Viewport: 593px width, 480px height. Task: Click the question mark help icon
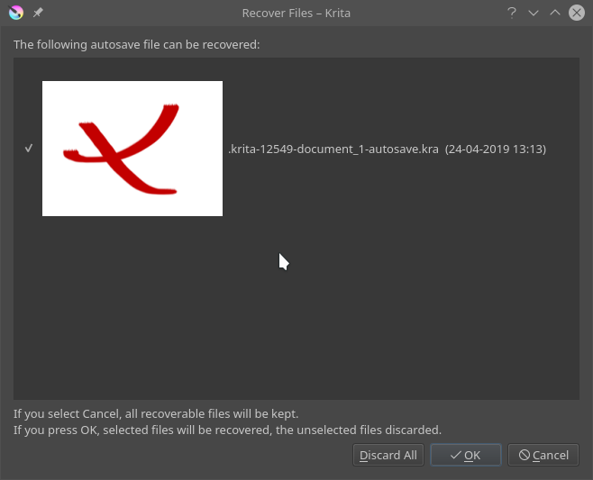point(512,13)
